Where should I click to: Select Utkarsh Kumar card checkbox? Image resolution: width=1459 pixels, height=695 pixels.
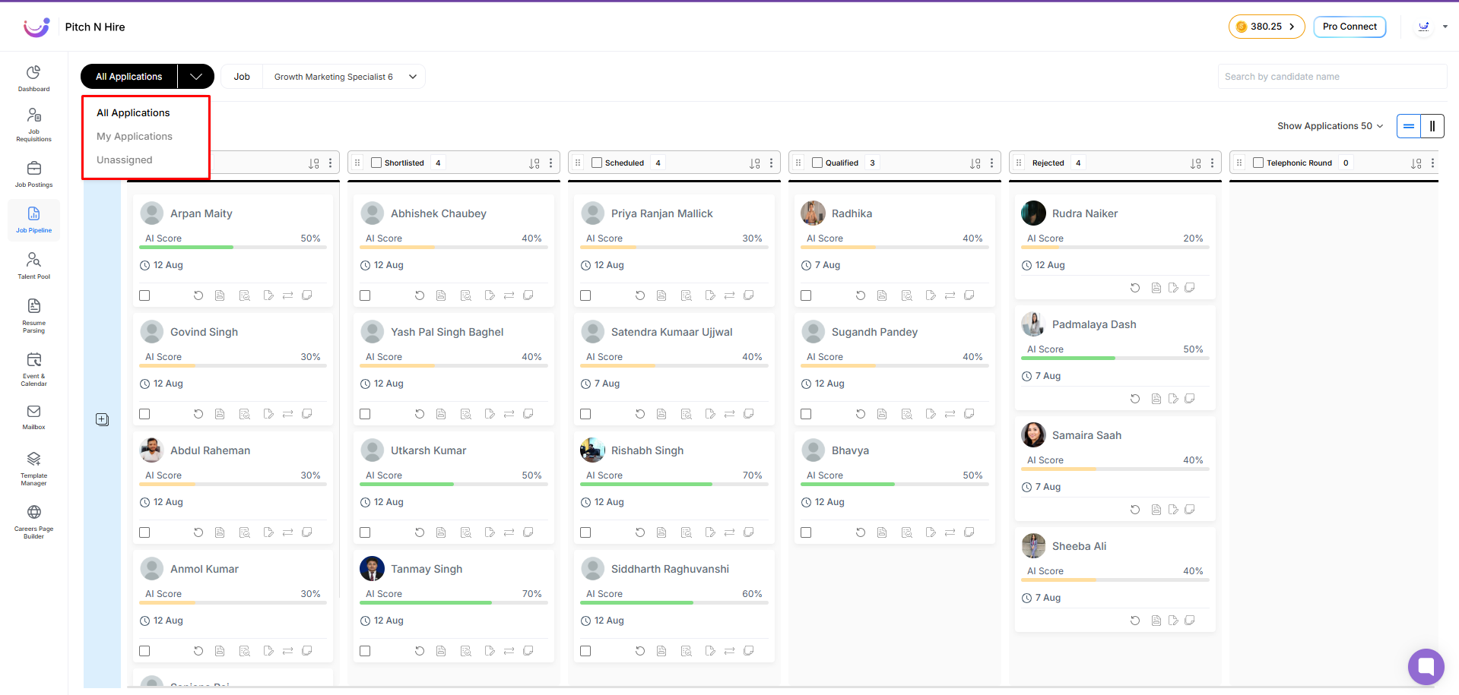coord(365,532)
